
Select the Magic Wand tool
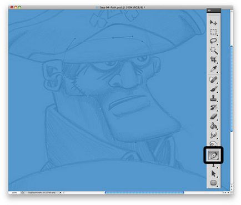coord(213,50)
